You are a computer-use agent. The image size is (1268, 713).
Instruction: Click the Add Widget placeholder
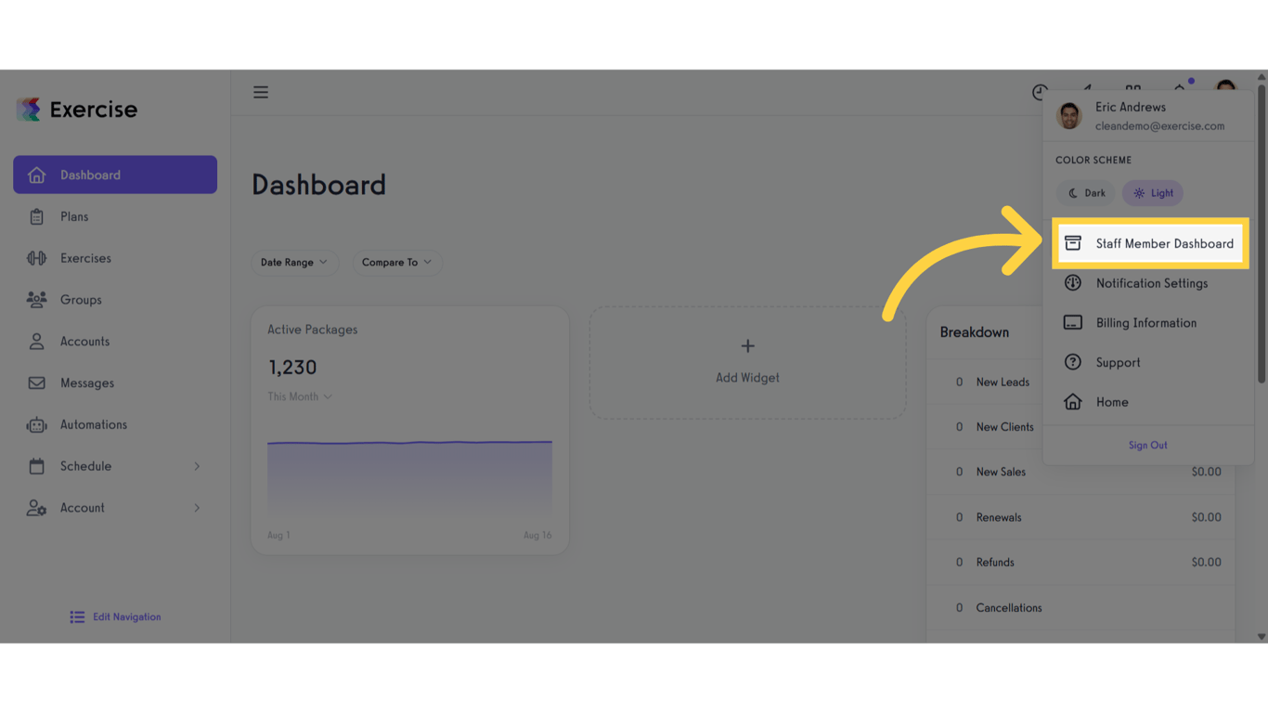point(747,362)
